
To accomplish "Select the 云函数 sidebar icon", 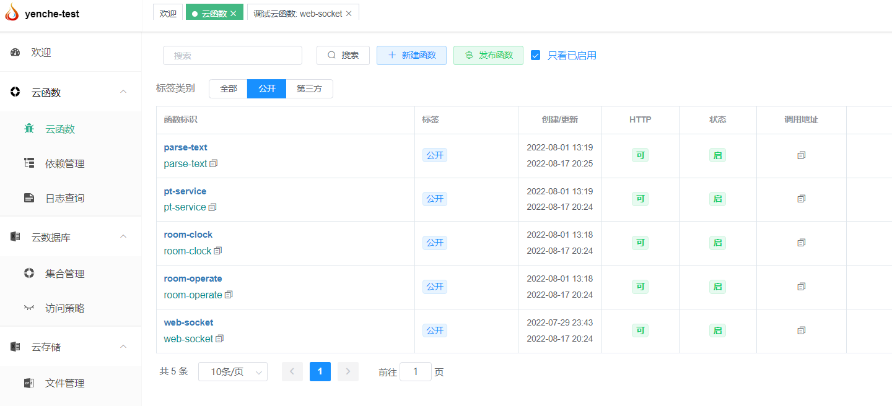I will click(x=28, y=128).
